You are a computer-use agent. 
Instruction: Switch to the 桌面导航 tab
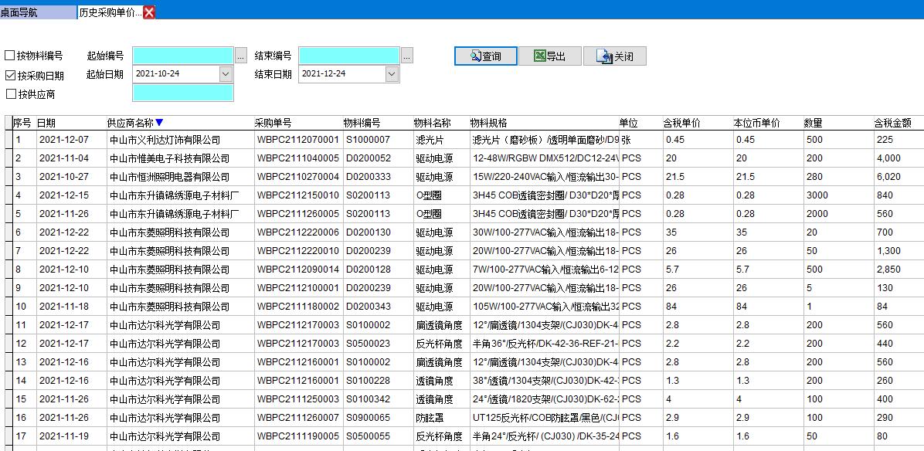pyautogui.click(x=37, y=12)
